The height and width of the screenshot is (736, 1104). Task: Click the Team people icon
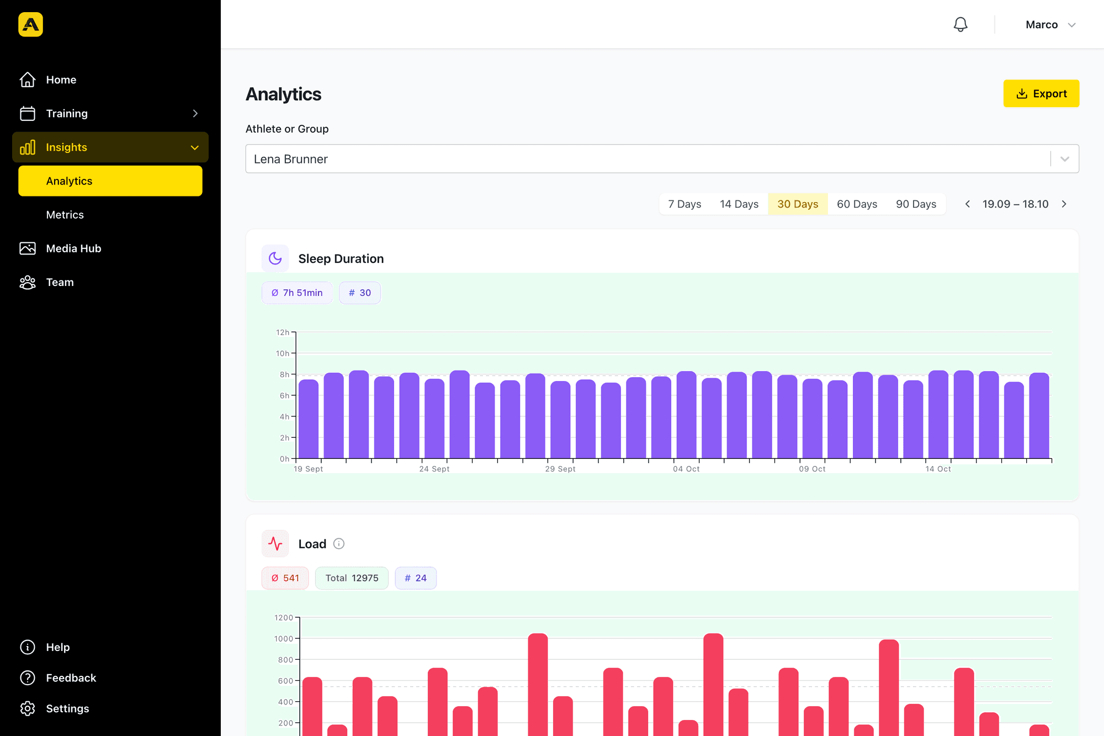(28, 282)
